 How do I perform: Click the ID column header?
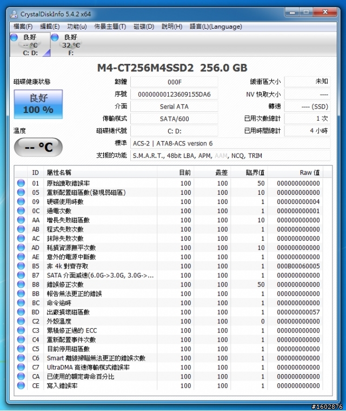[x=35, y=173]
